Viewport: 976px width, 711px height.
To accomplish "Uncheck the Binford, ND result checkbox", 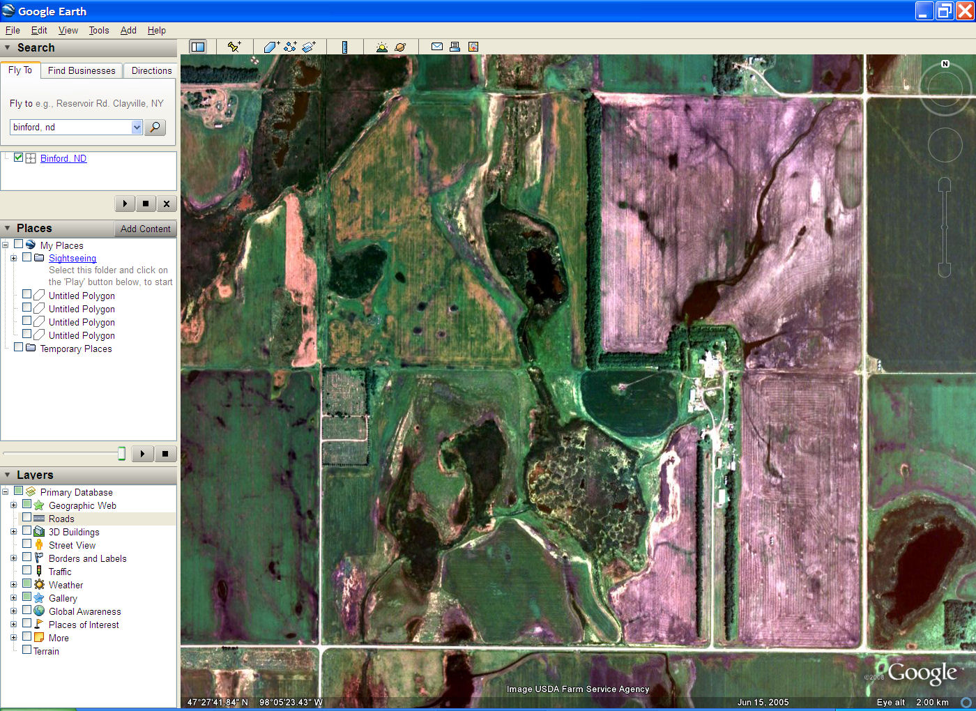I will pos(18,158).
